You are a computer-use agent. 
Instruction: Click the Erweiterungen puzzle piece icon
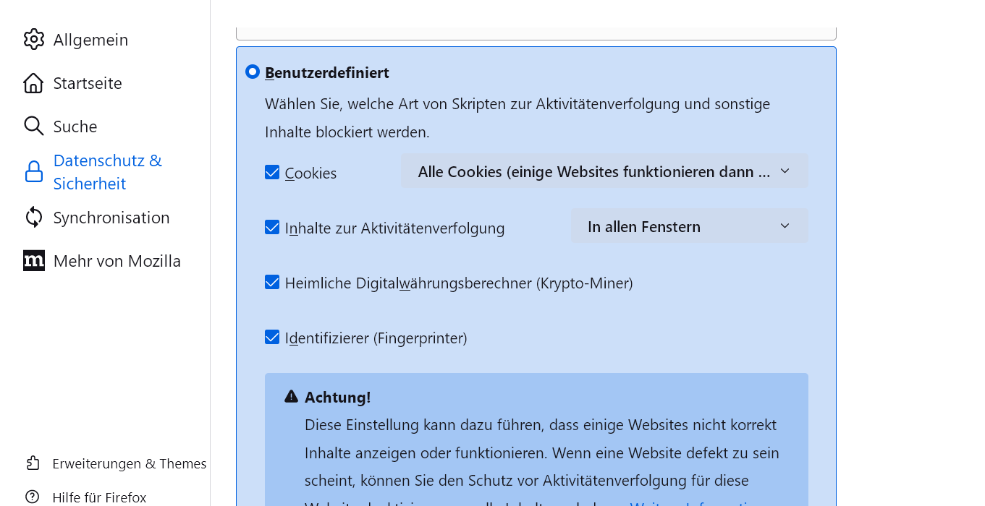(x=33, y=463)
